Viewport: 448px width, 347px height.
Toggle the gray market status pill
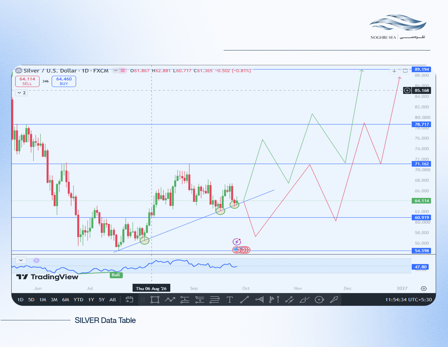coord(116,70)
